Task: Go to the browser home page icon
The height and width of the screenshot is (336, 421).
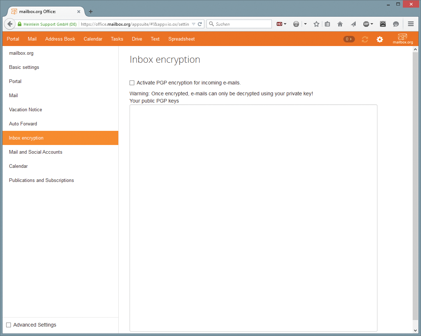Action: tap(340, 24)
